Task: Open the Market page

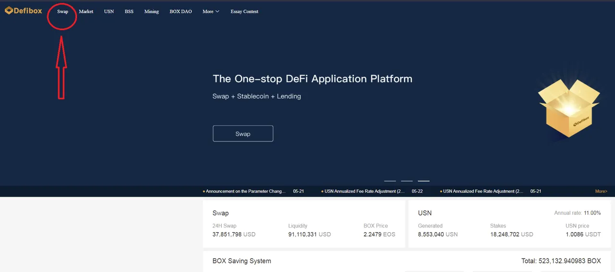Action: [x=86, y=12]
